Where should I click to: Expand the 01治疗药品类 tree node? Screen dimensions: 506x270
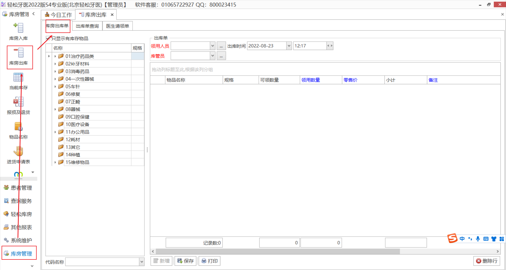pos(55,56)
